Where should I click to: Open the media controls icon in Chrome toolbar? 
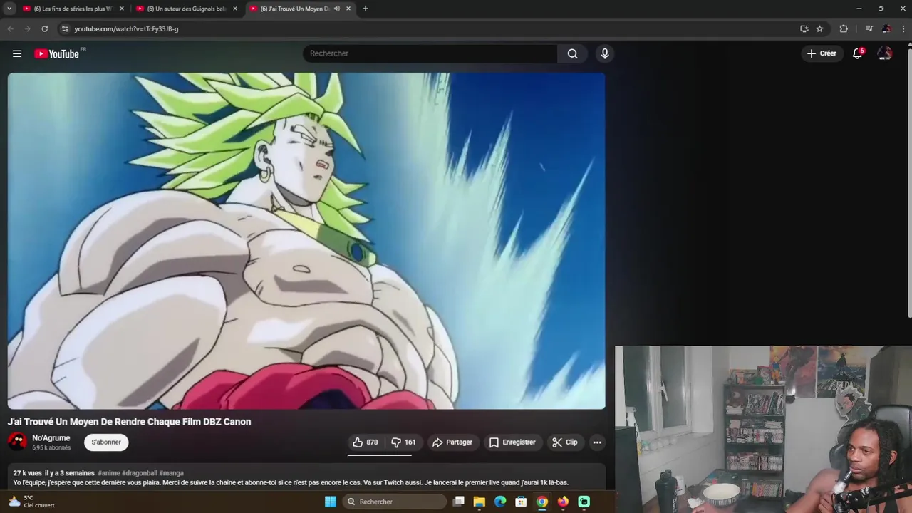click(x=869, y=29)
